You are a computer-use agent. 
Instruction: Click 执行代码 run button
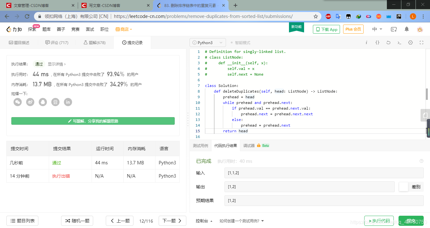[x=379, y=221]
